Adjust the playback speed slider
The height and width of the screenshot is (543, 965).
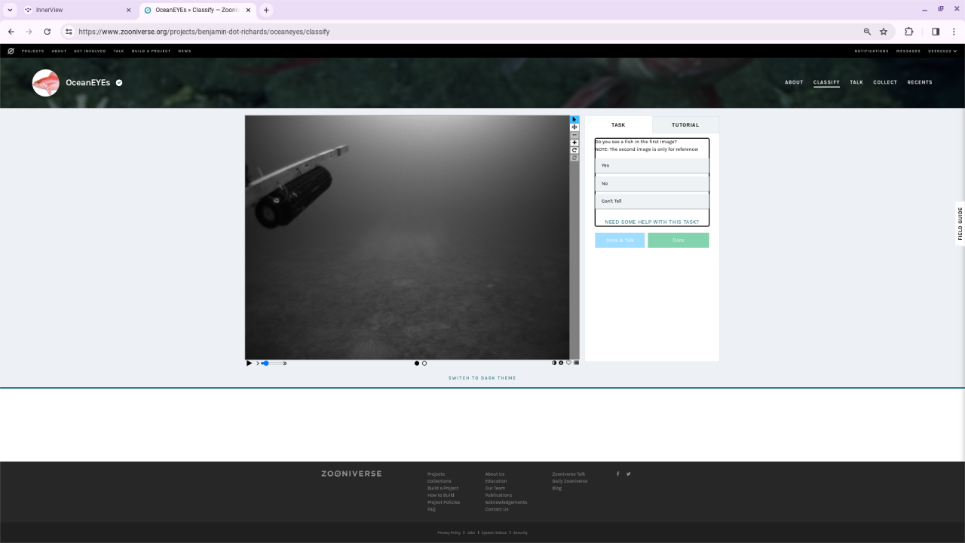[272, 364]
